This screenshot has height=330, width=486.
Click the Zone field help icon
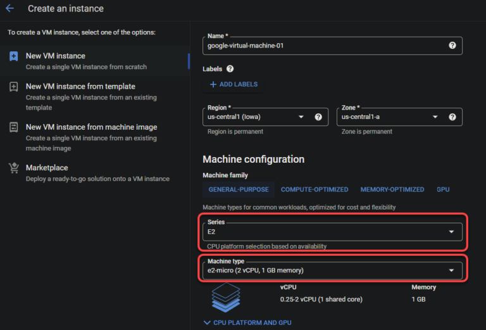point(452,117)
